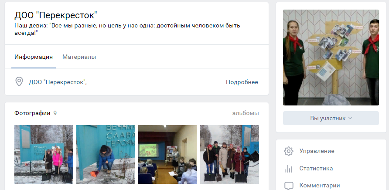Open first photo with snow shovels

click(44, 154)
